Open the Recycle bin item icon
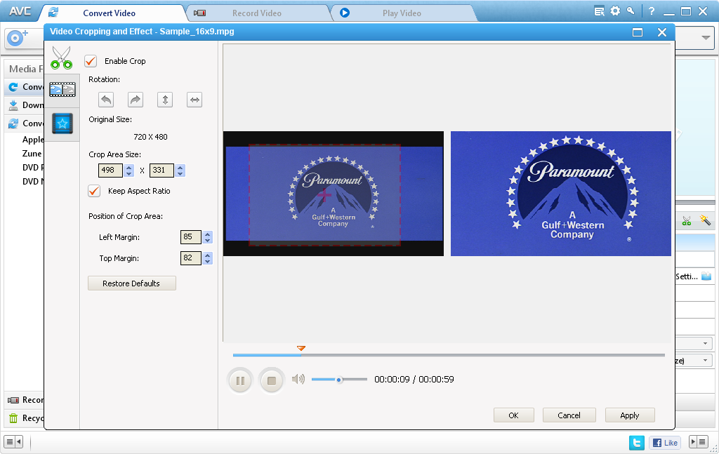The width and height of the screenshot is (719, 454). pos(13,418)
